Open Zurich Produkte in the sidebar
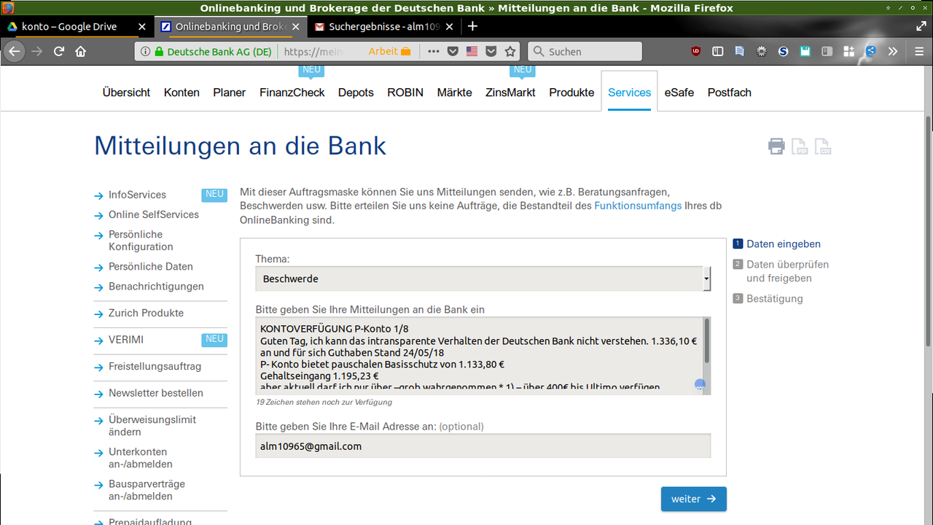This screenshot has height=525, width=933. [146, 313]
